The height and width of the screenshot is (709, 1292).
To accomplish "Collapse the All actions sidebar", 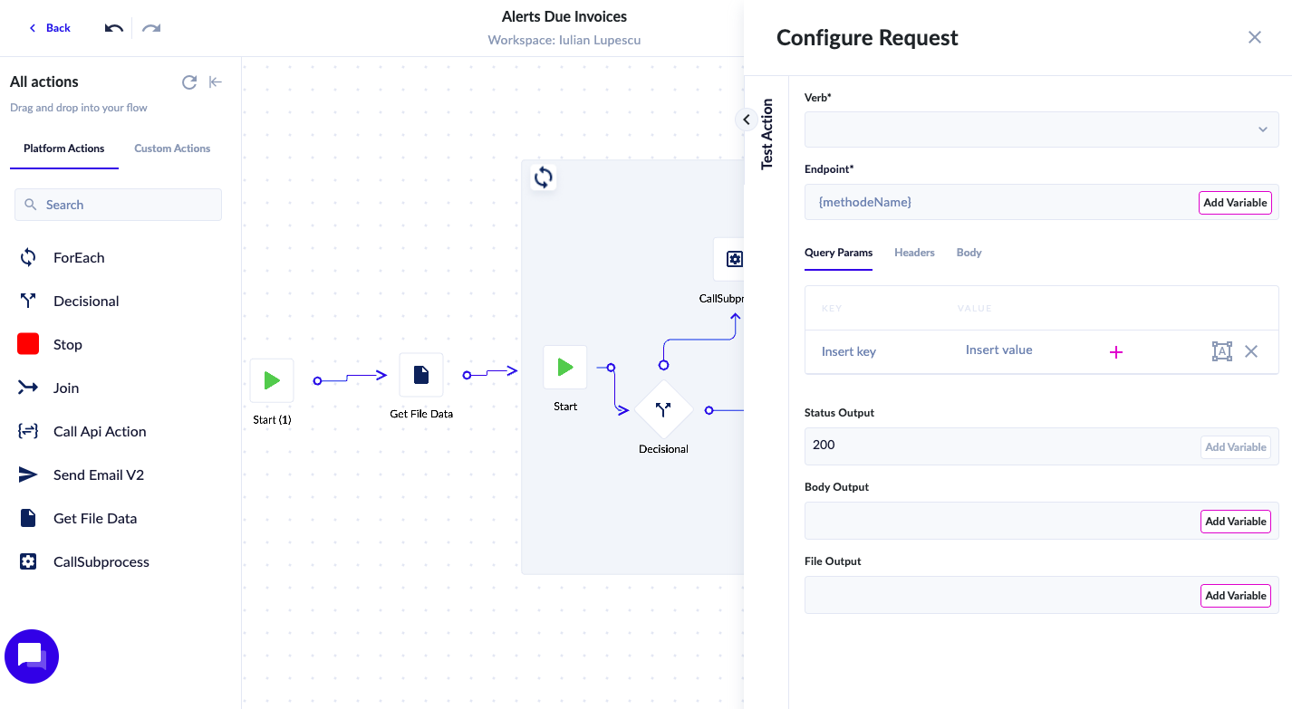I will click(216, 82).
